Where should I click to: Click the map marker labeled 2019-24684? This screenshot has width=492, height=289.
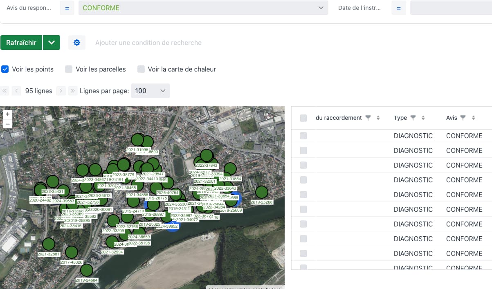point(87,270)
